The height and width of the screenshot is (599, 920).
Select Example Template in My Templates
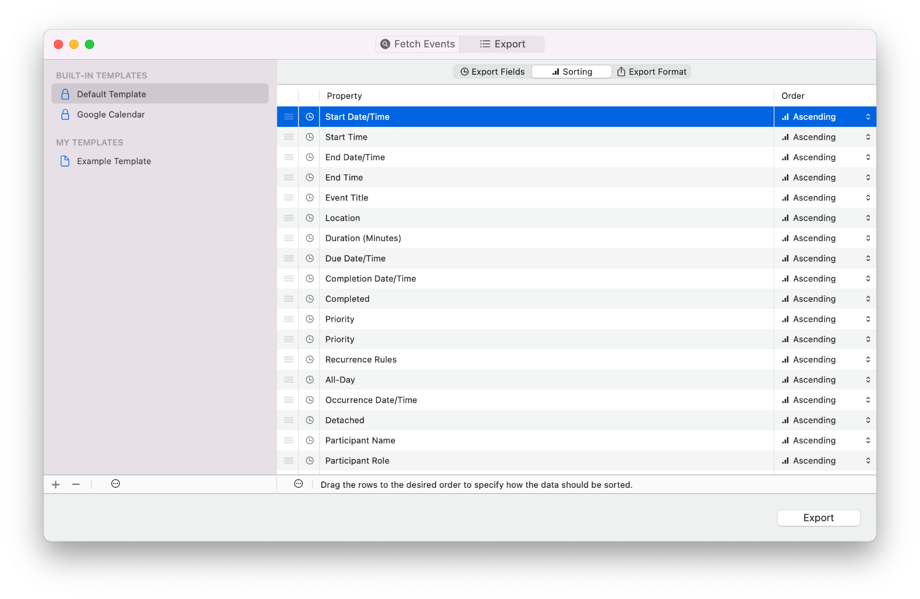pyautogui.click(x=160, y=161)
